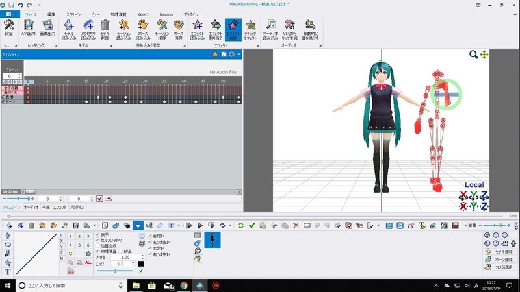Viewport: 520px width, 292px height.
Task: Click the green checkmark icon in lower toolbar
Action: pyautogui.click(x=252, y=225)
